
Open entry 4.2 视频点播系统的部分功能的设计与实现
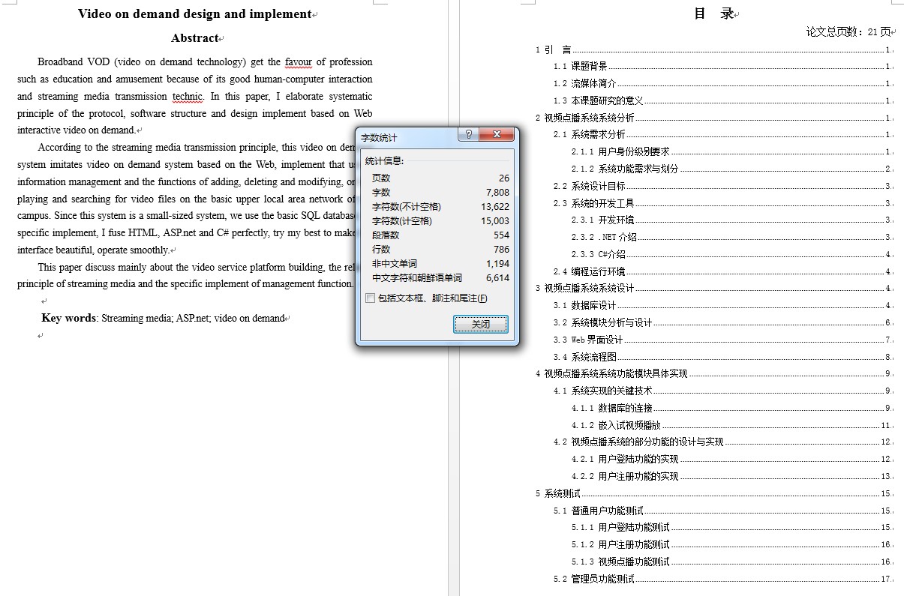click(722, 442)
